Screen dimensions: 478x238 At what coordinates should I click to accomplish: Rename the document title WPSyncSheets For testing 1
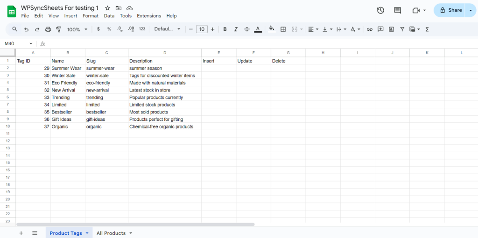pos(60,8)
